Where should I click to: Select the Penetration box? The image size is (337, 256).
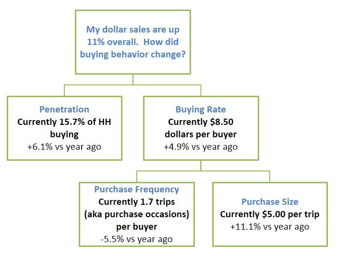pos(64,128)
